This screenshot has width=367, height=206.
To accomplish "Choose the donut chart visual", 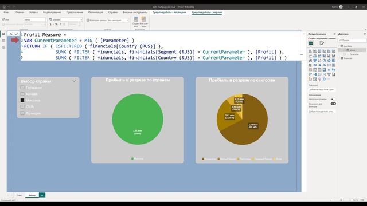I will [329, 61].
